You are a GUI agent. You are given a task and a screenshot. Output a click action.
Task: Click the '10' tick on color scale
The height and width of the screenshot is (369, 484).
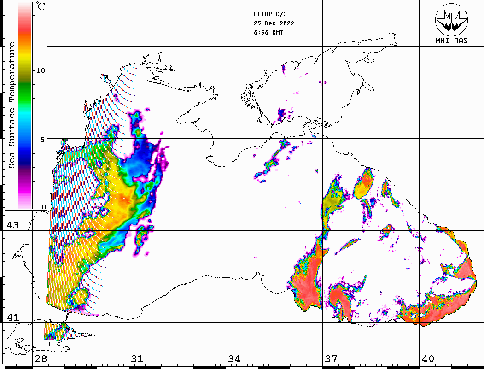[x=41, y=70]
